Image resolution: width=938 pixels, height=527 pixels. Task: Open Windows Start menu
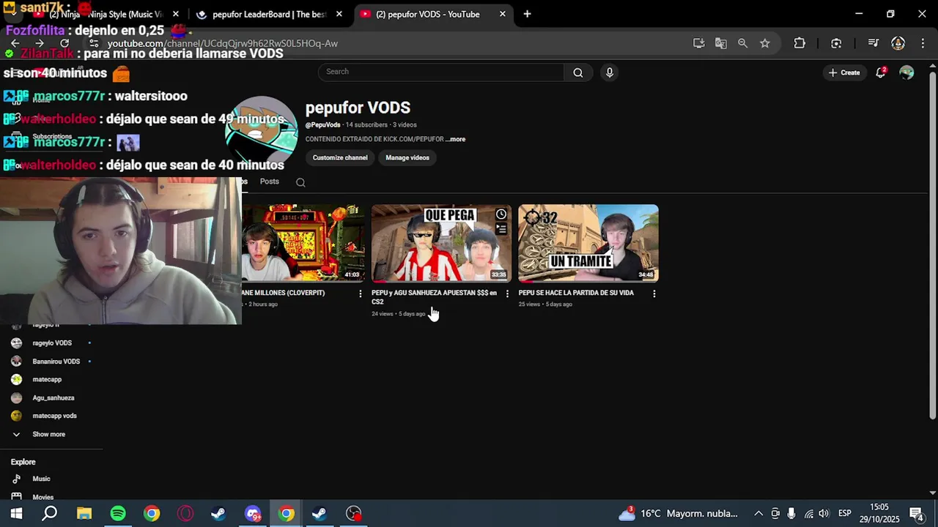(16, 514)
